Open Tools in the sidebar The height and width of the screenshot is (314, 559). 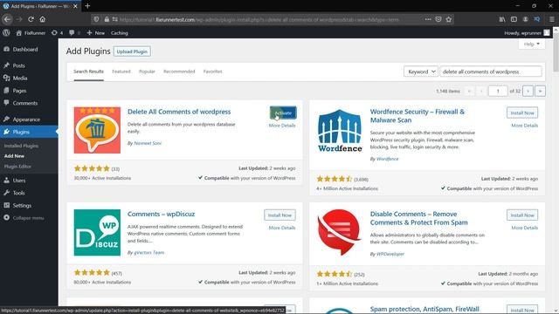pos(18,193)
